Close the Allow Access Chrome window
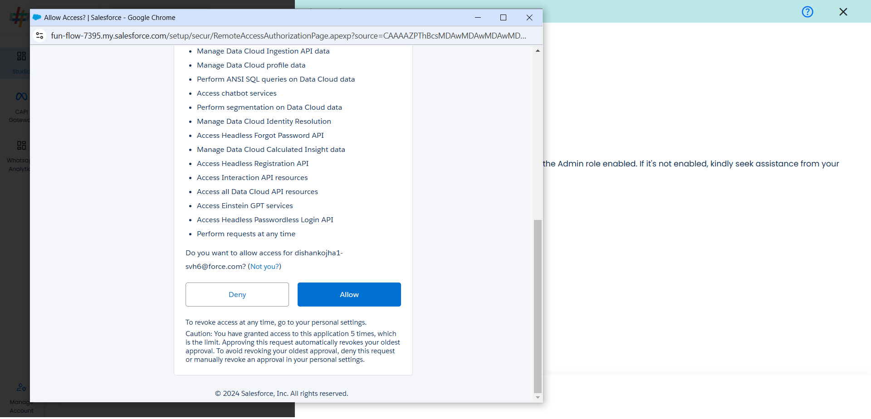The height and width of the screenshot is (419, 871). (x=529, y=17)
